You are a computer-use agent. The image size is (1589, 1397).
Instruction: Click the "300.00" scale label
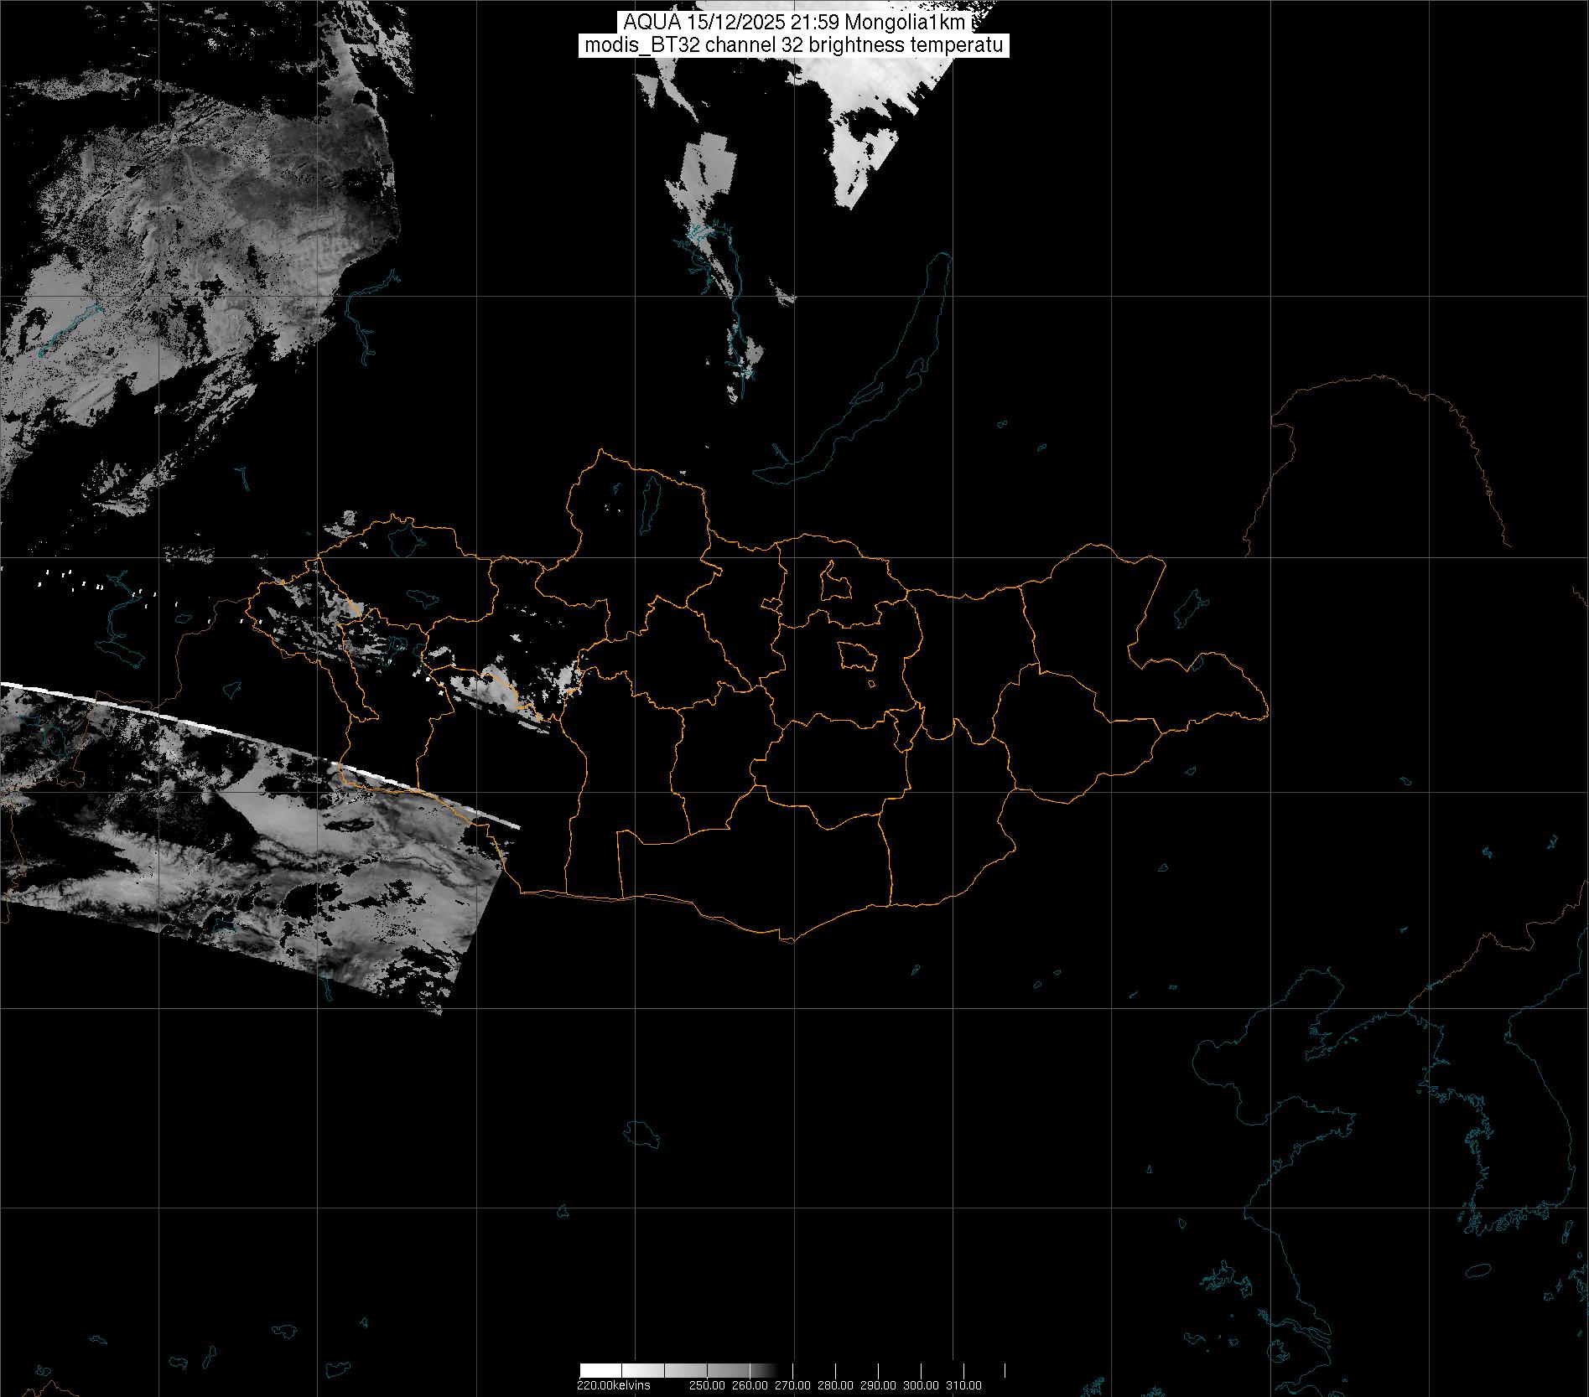[x=921, y=1385]
